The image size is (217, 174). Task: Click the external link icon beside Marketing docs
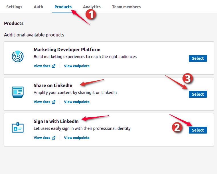(x=54, y=66)
